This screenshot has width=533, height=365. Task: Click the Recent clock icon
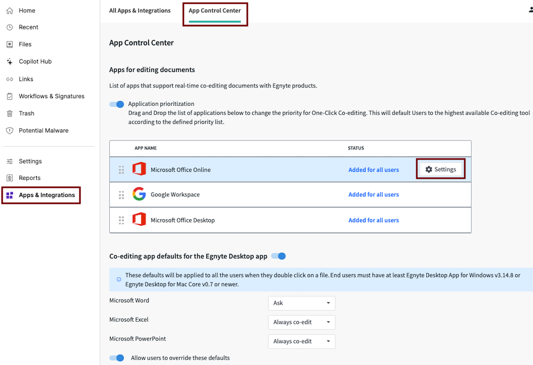click(10, 27)
